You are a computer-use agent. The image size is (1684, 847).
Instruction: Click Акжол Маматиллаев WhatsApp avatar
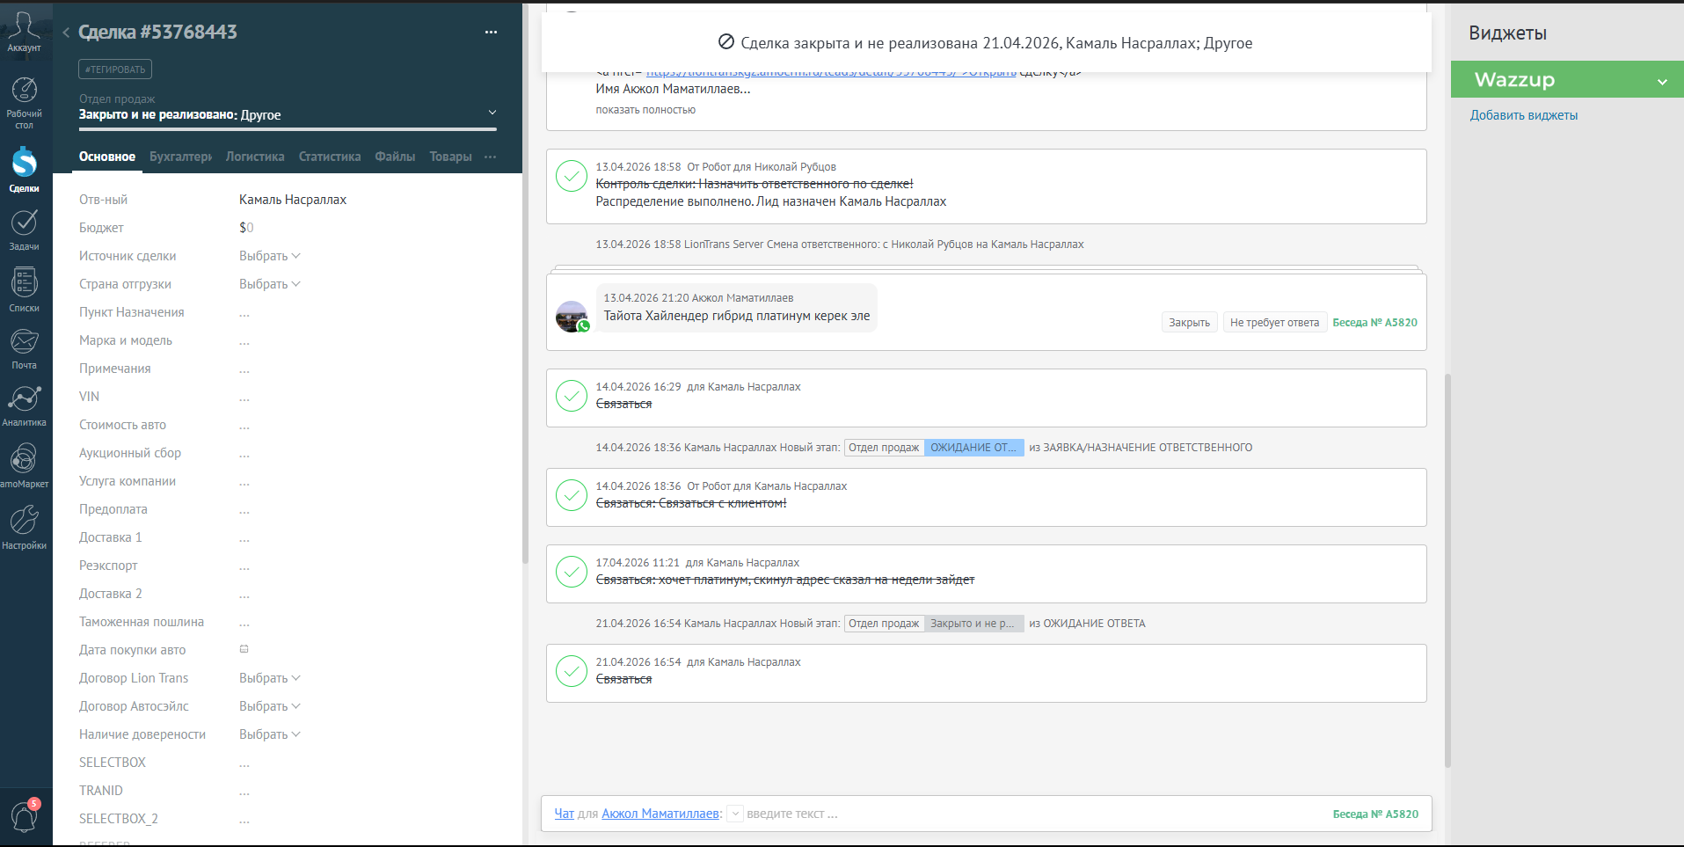click(x=572, y=317)
